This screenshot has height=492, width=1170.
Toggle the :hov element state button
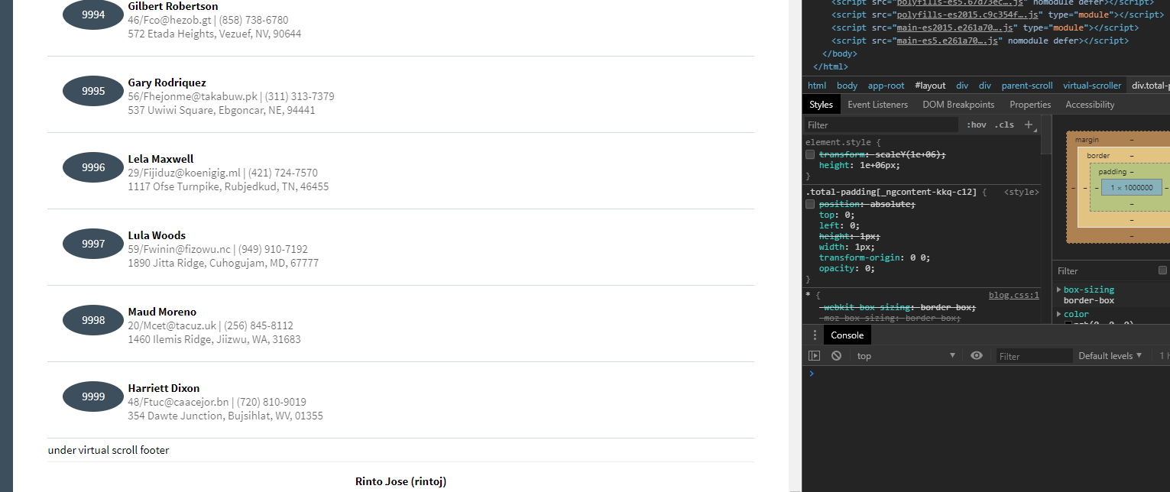977,125
